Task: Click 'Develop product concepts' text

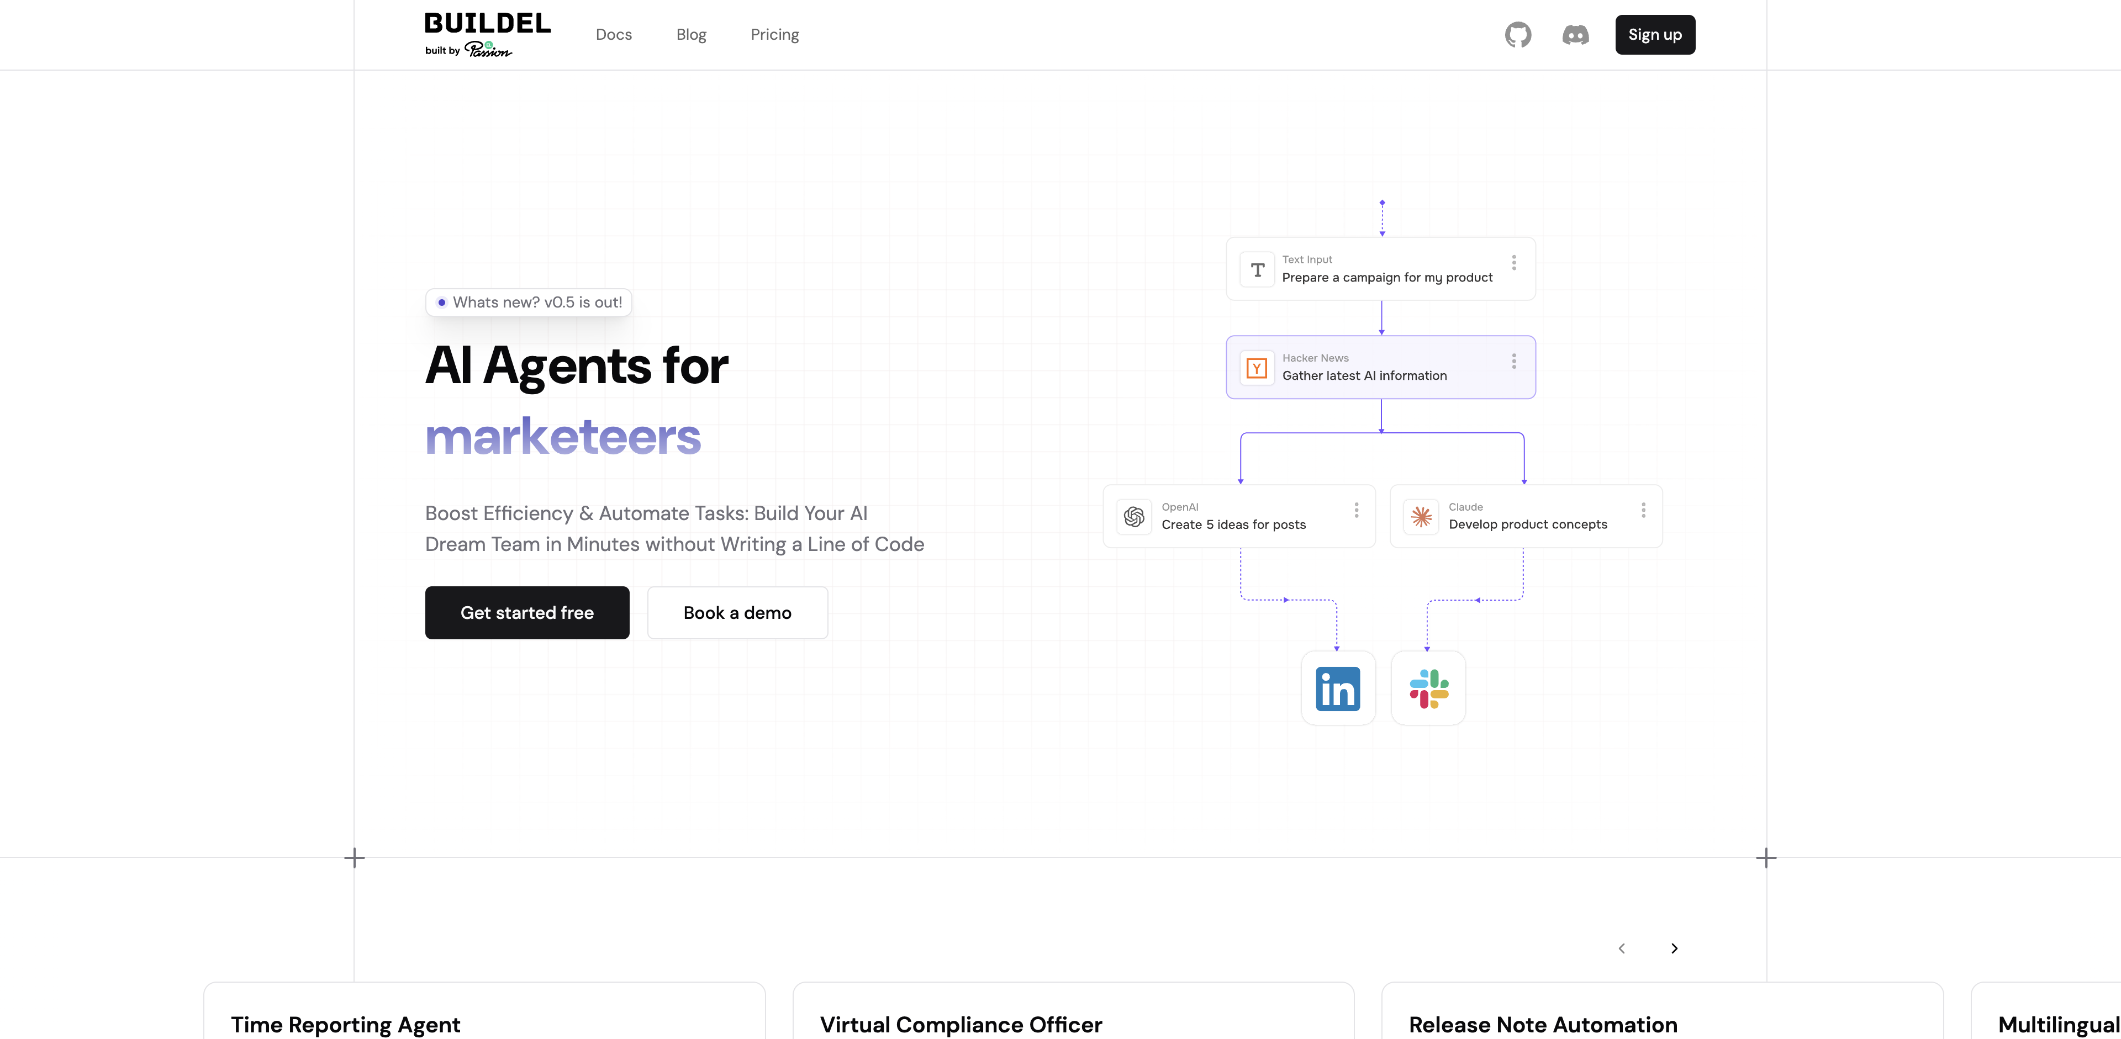Action: tap(1527, 524)
